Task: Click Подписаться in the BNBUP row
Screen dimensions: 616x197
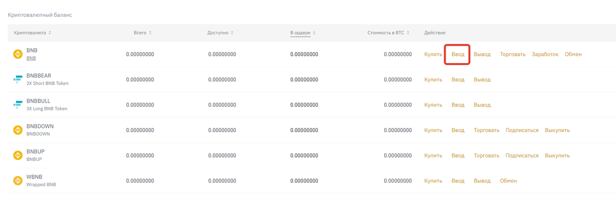Action: click(x=522, y=155)
